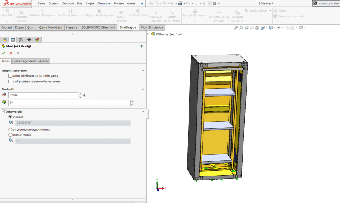Switch to the Grafik Seçenekleri tab
Screen dimensions: 340x203
24,61
